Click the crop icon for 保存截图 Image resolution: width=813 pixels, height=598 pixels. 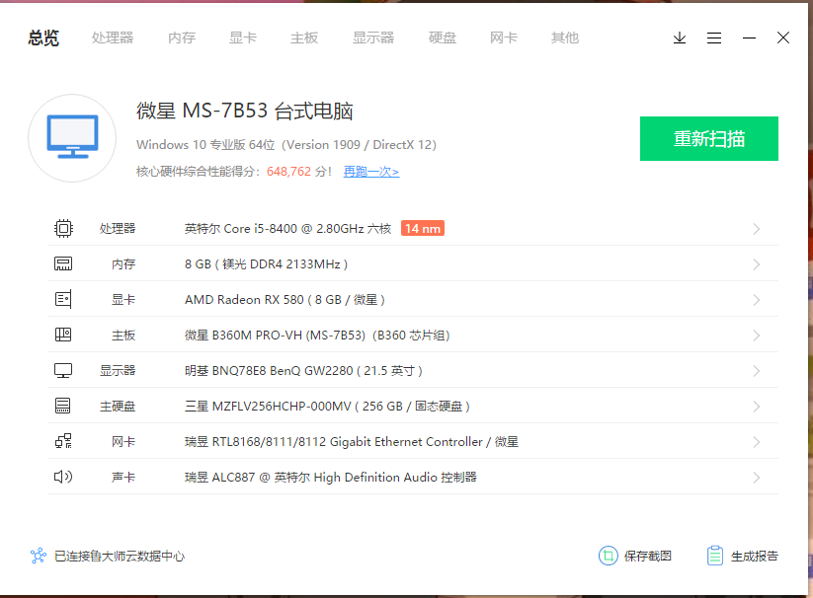point(609,557)
